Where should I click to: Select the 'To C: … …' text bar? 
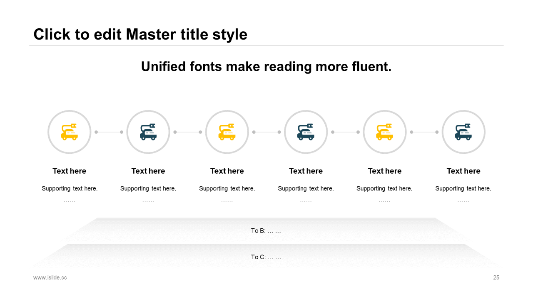(266, 257)
